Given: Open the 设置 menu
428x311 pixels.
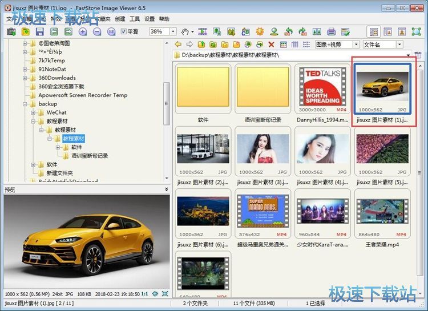Looking at the screenshot, I should point(150,19).
